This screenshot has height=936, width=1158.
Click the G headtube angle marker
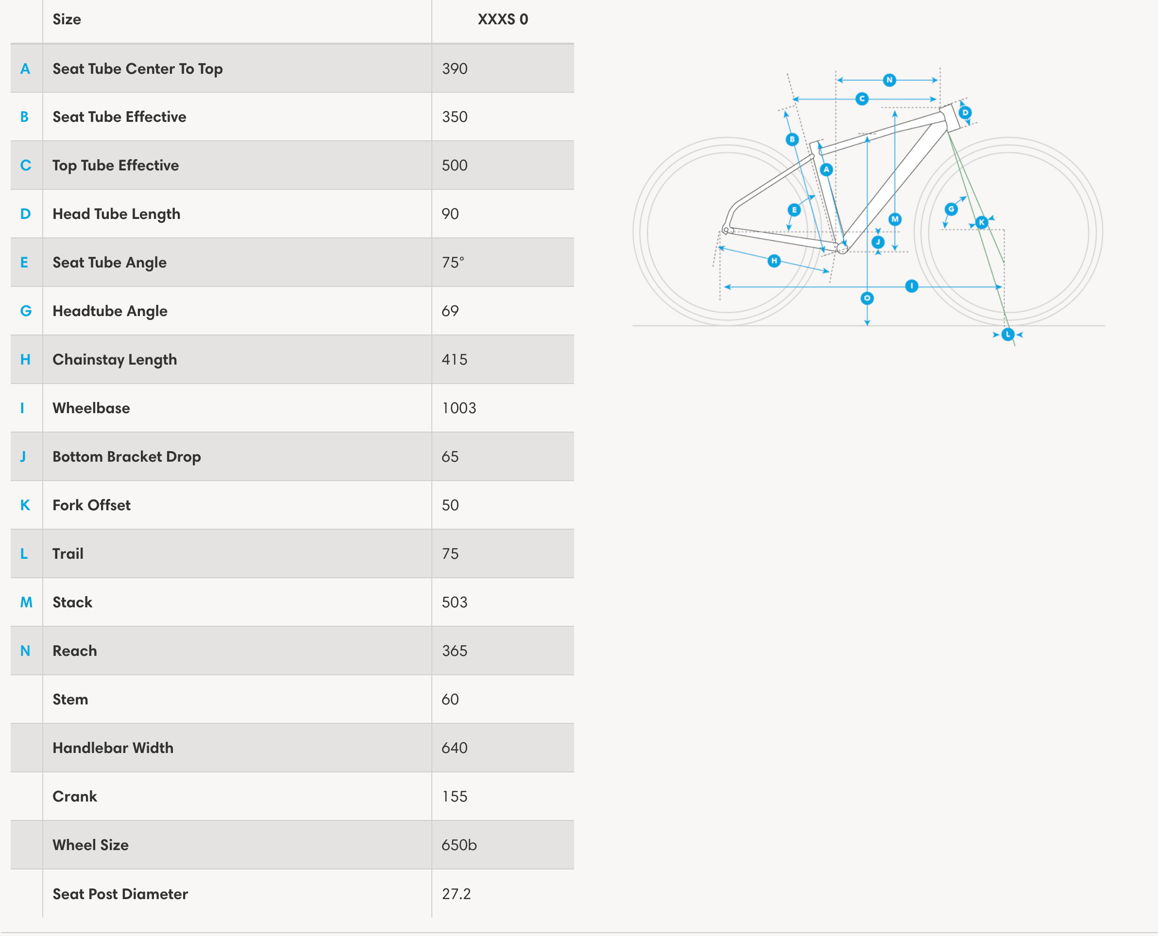pos(951,209)
